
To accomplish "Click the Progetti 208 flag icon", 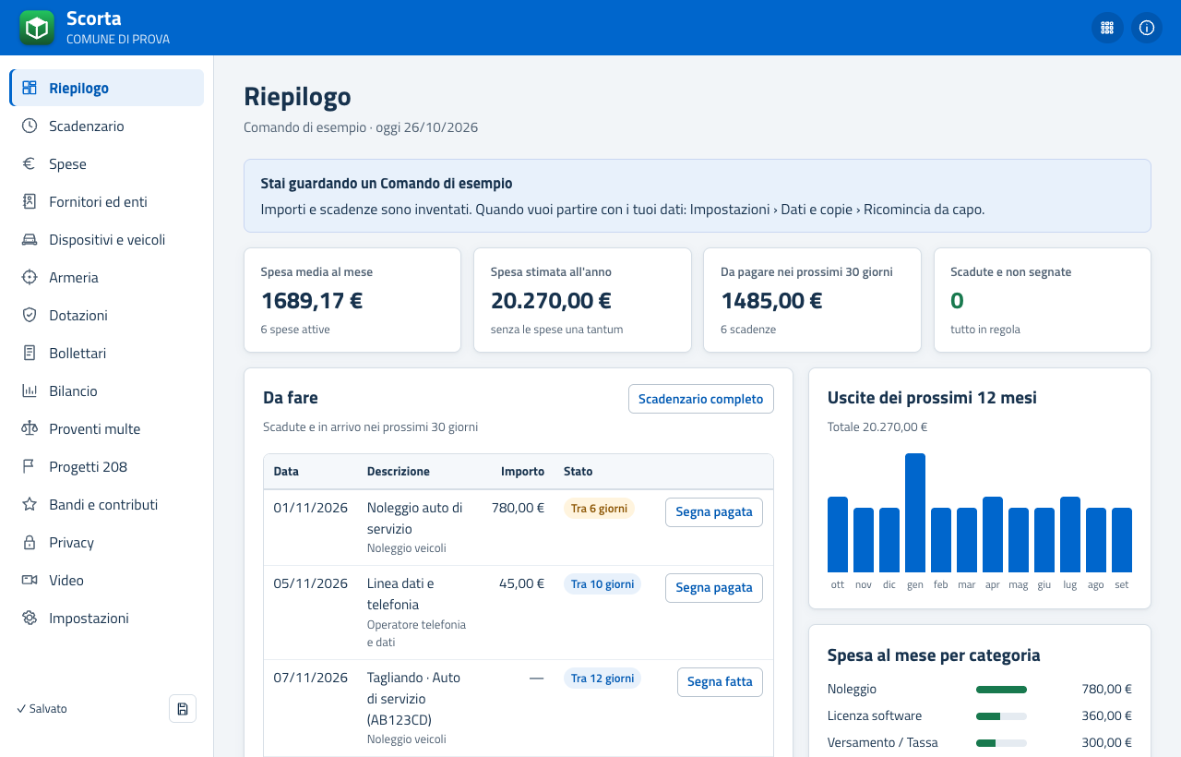I will 30,466.
